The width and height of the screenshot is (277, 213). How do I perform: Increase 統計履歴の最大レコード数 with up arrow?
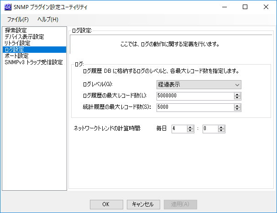237,106
